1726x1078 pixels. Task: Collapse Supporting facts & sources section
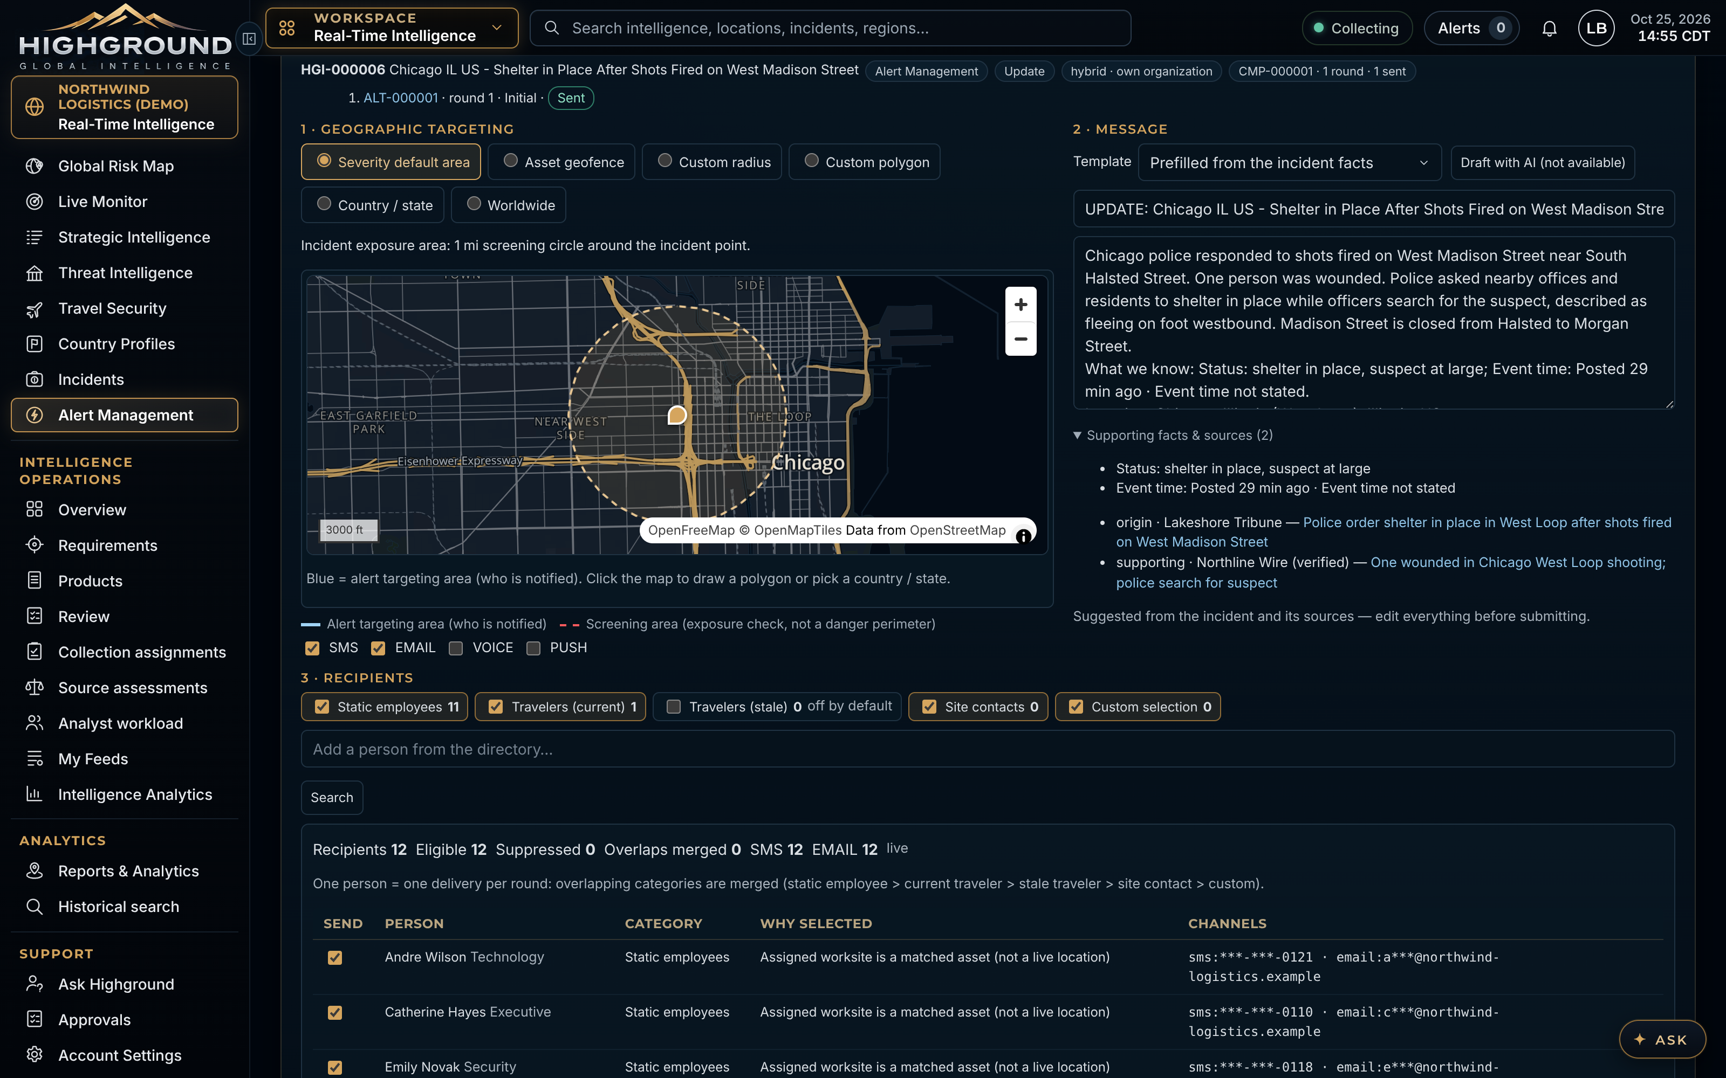point(1173,435)
